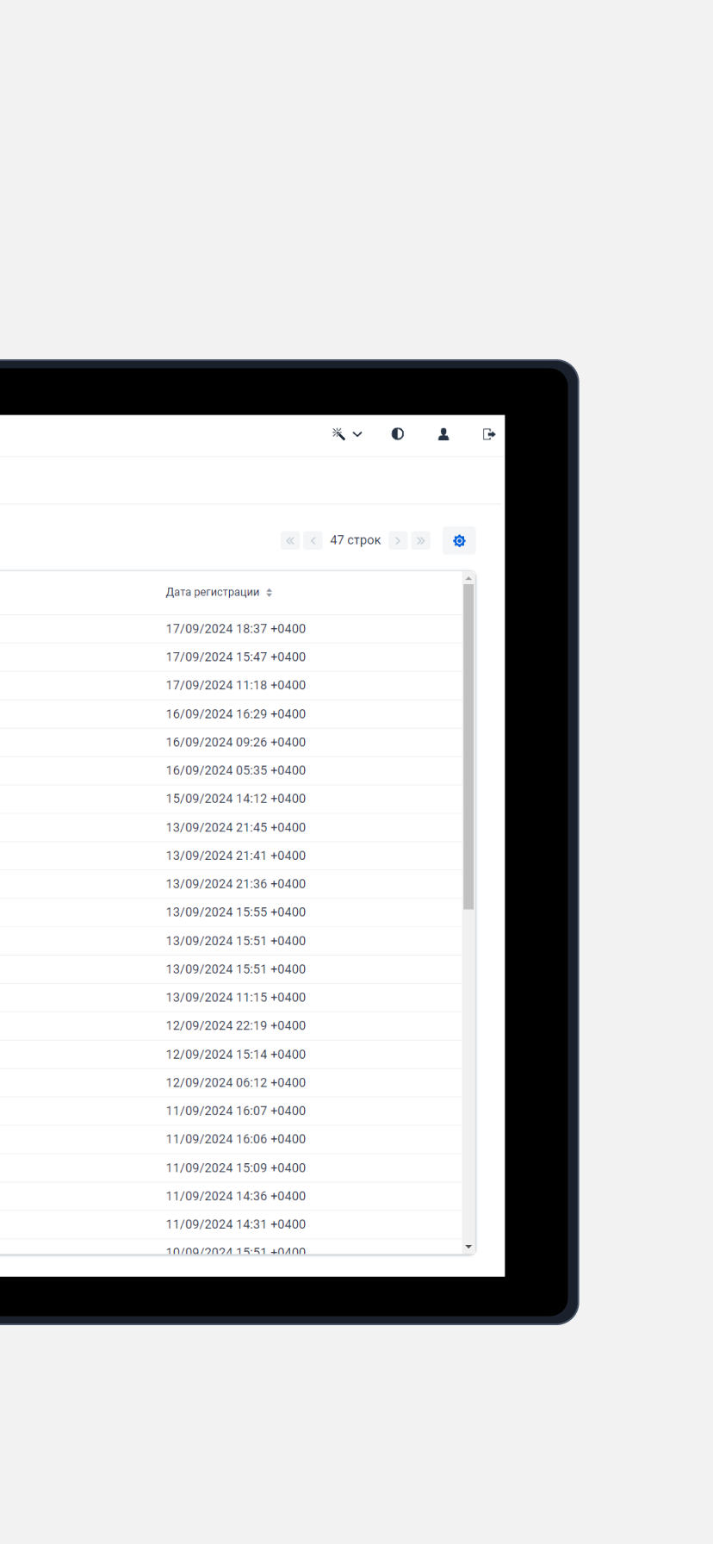Select the row dated 11/09/2024 14:31
The width and height of the screenshot is (713, 1544).
[235, 1224]
